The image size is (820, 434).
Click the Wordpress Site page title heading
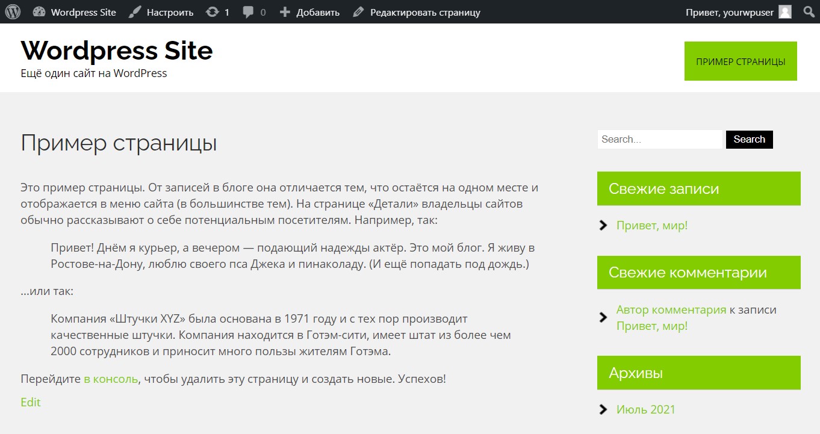tap(117, 51)
